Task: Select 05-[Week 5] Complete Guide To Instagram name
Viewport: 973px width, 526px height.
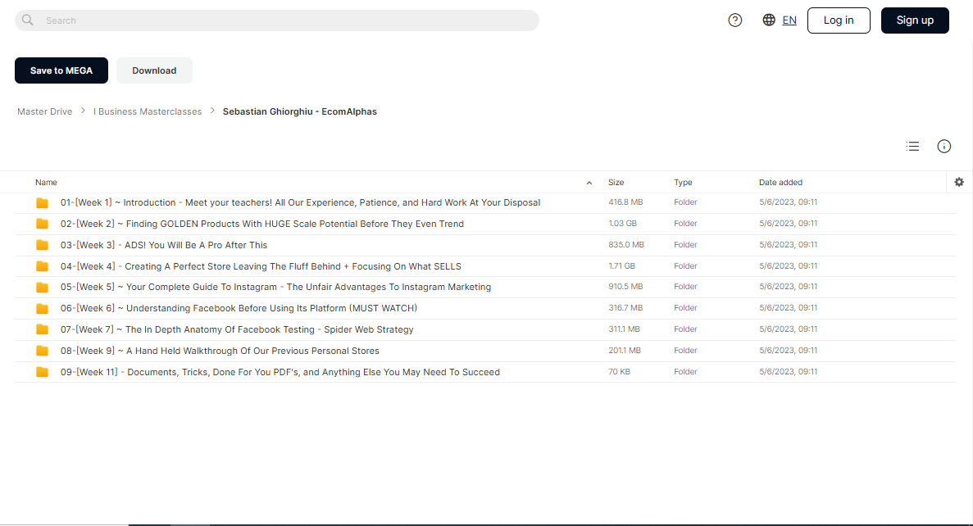Action: 275,288
